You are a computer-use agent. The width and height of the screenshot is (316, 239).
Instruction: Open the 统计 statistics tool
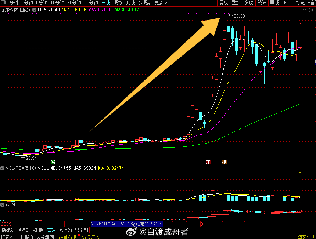pos(262,3)
